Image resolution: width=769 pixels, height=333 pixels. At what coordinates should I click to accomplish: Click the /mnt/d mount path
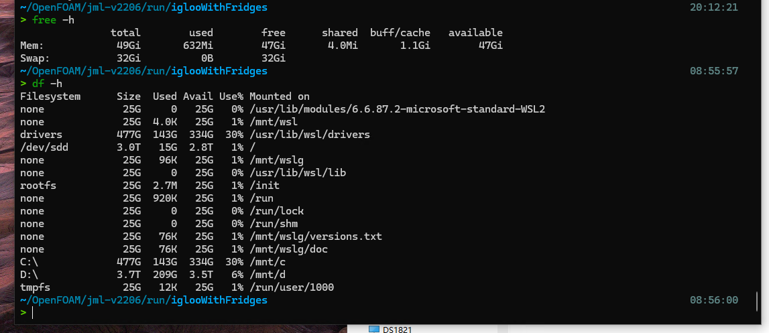(268, 275)
